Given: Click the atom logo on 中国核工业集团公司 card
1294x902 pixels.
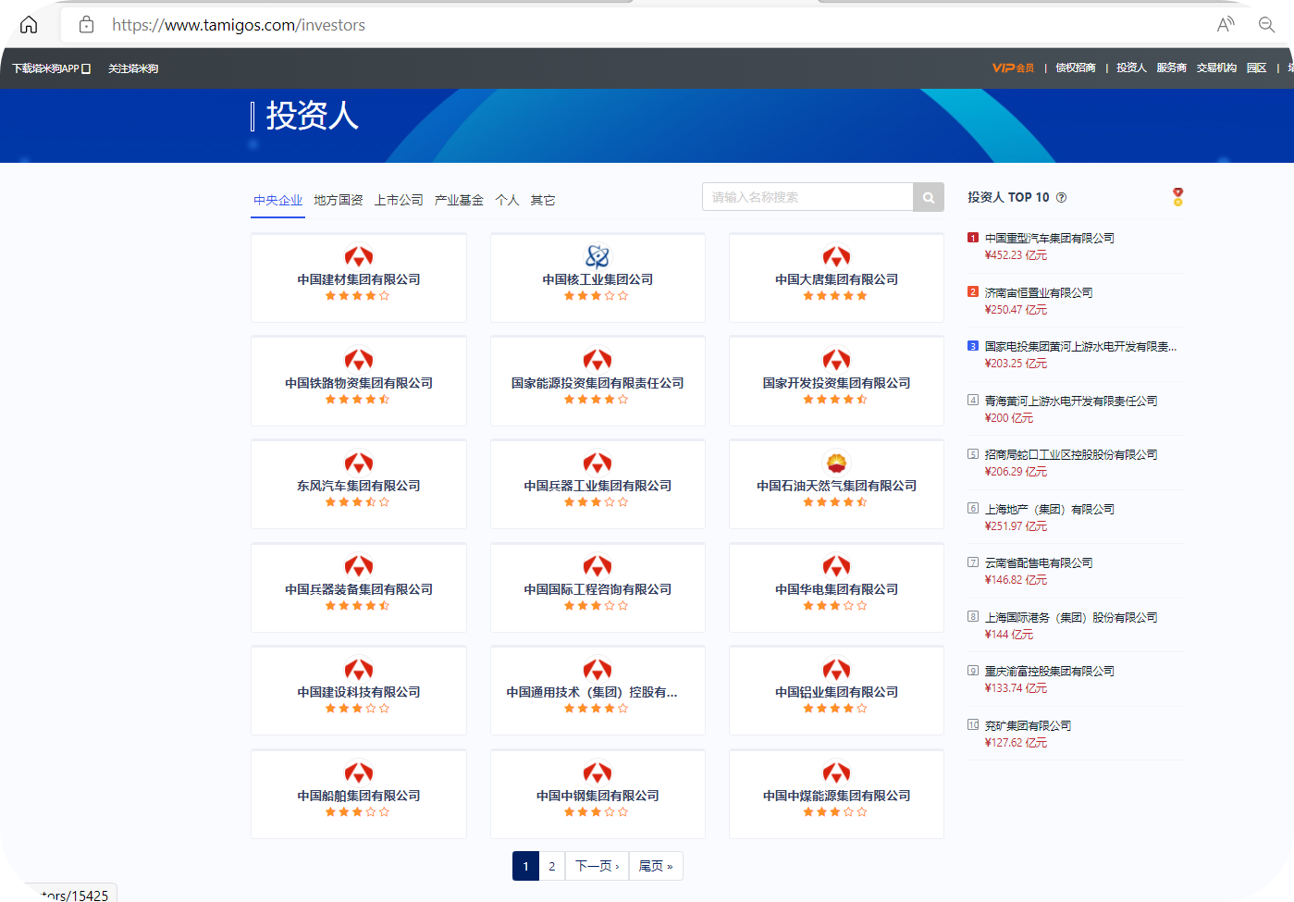Looking at the screenshot, I should point(598,256).
